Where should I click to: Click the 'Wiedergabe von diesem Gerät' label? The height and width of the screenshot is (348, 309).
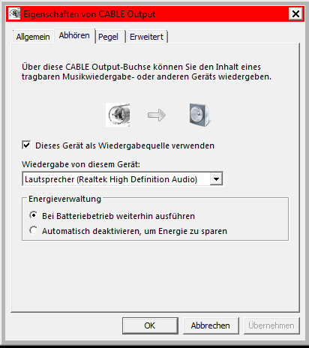click(81, 164)
